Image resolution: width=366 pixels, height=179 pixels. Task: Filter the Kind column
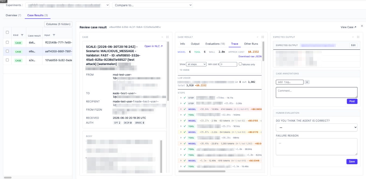click(22, 35)
